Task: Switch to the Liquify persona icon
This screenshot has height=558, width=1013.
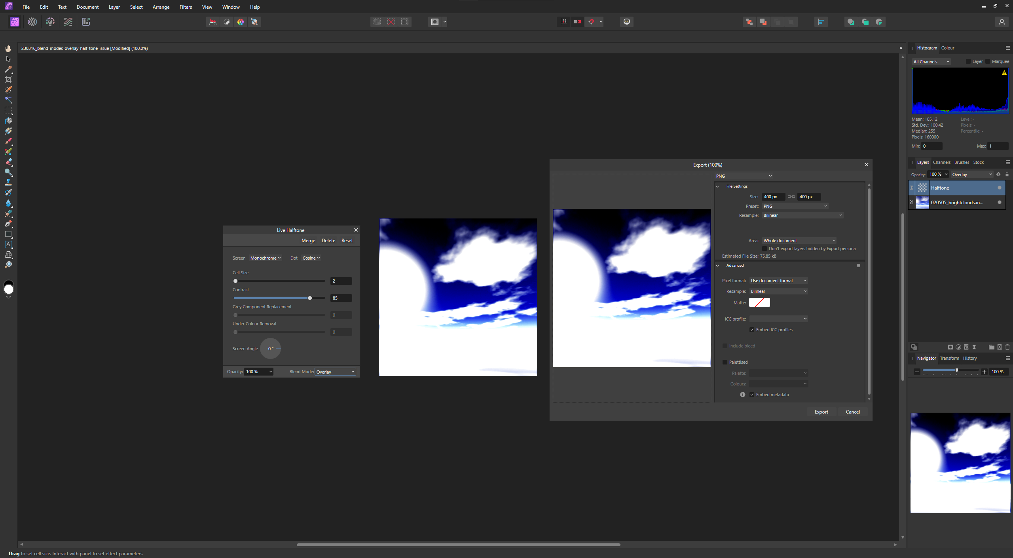Action: click(32, 22)
